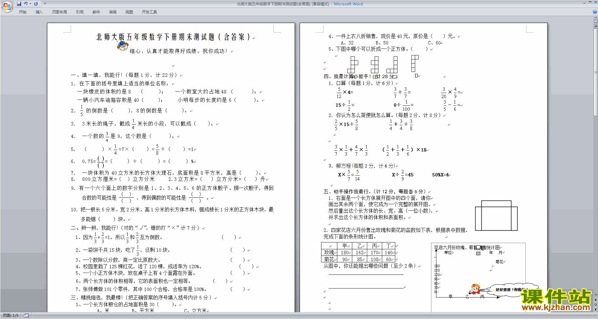Click the line 3、解方程(每题2分，计6分)
Viewport: 598px width, 319px height.
(362, 166)
